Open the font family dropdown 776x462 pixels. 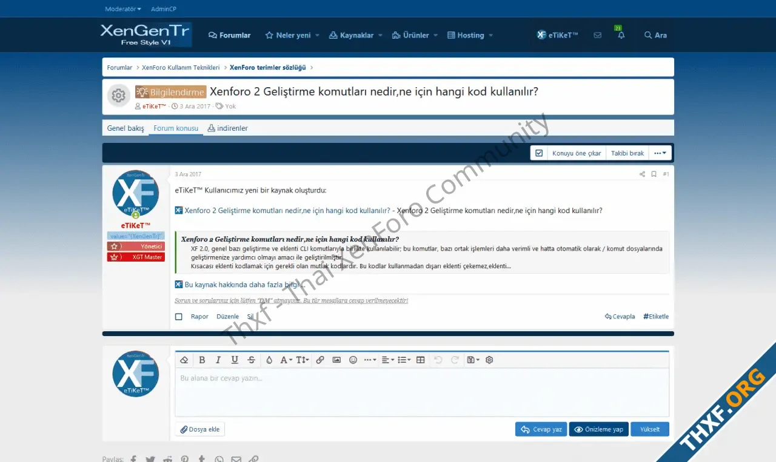286,360
